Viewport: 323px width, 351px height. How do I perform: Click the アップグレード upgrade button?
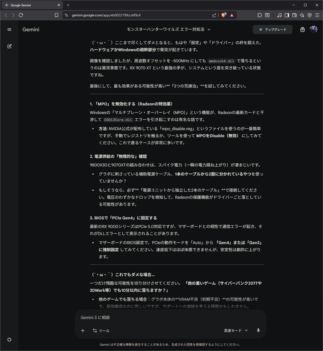[x=273, y=30]
